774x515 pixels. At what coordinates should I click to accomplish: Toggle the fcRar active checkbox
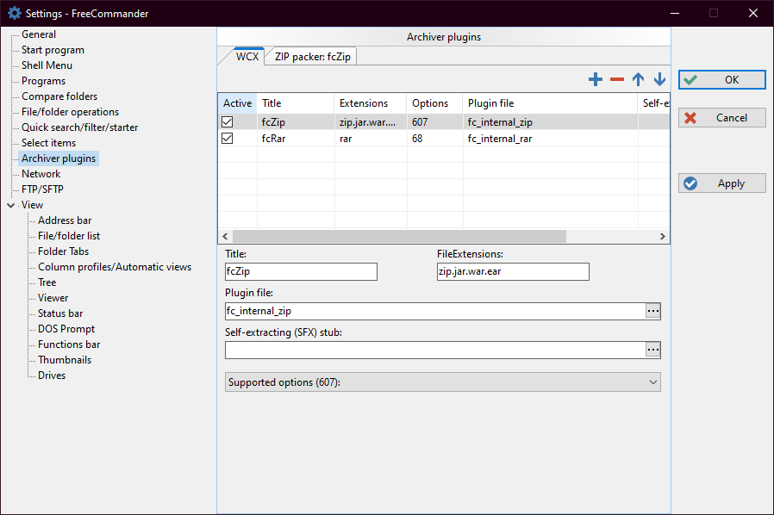click(x=228, y=138)
